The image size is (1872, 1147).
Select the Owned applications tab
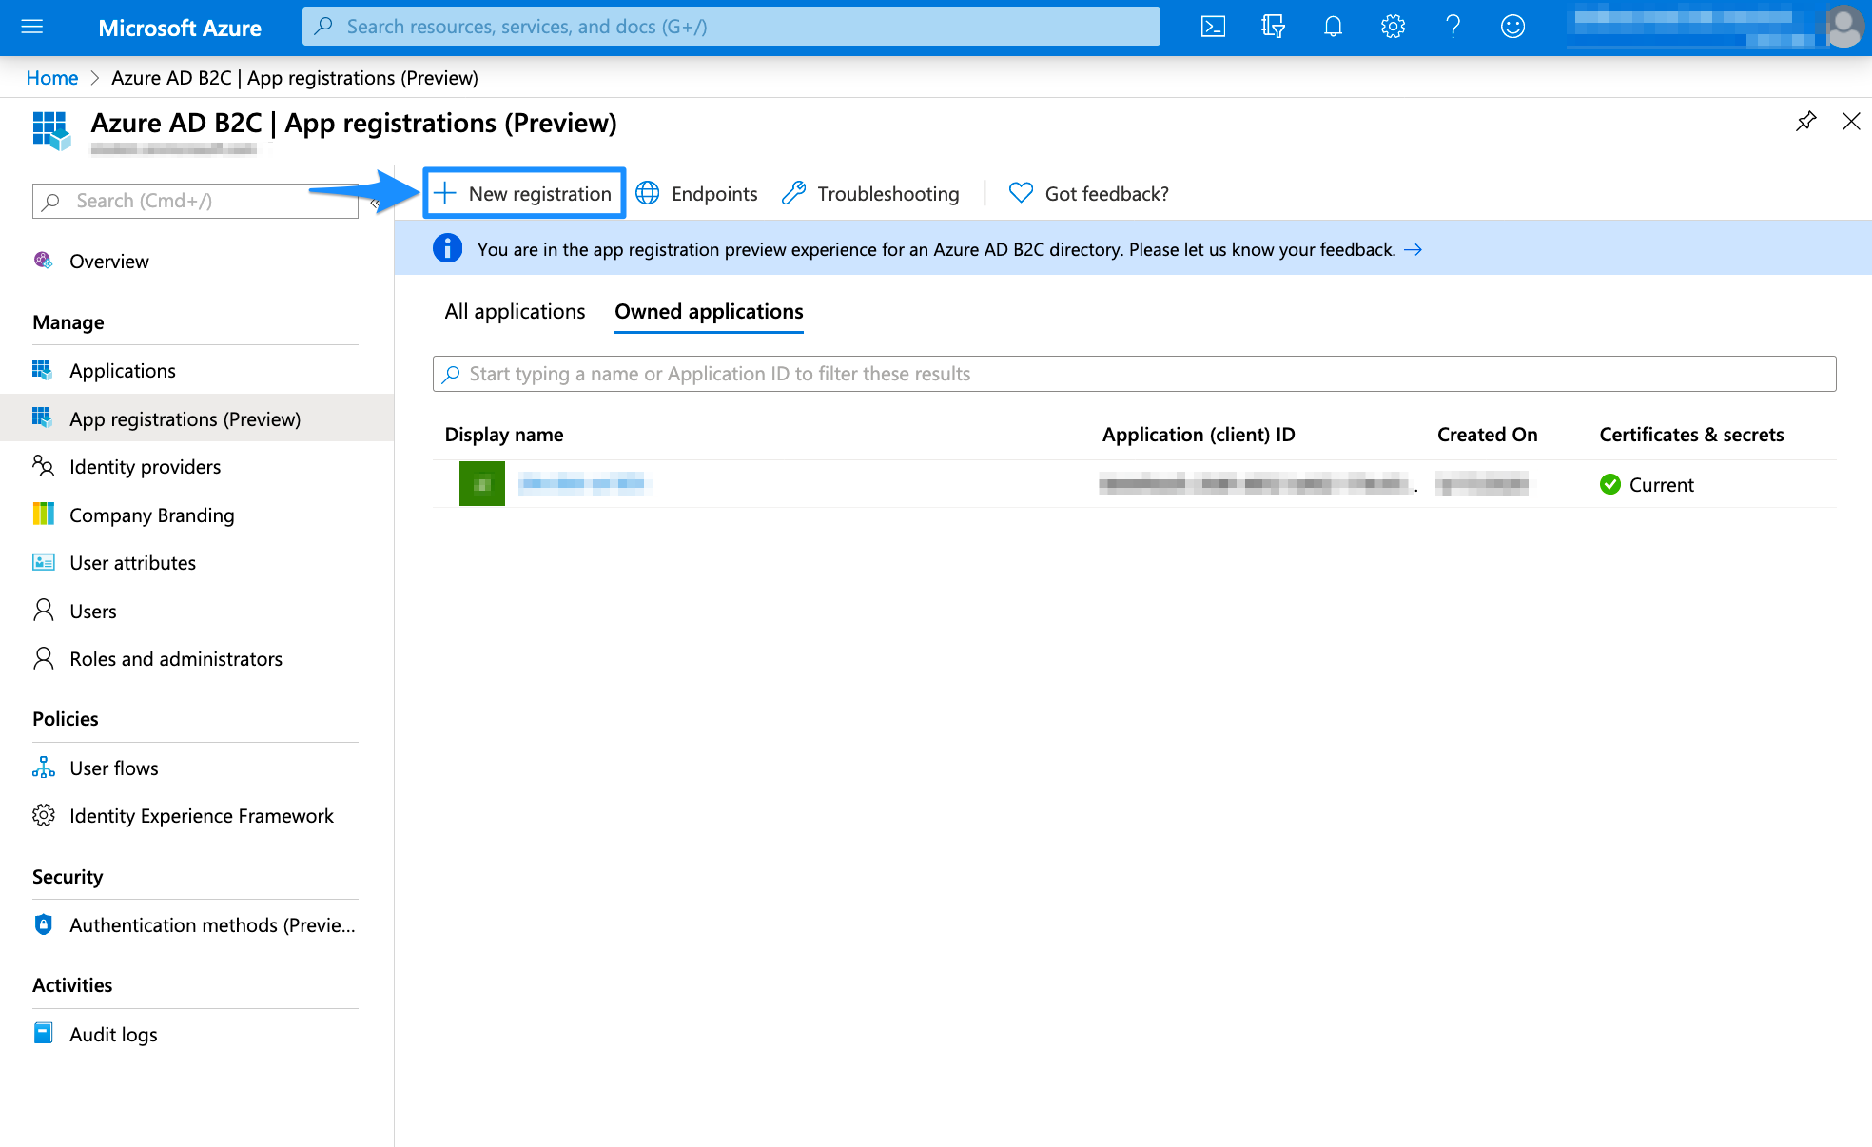tap(709, 312)
